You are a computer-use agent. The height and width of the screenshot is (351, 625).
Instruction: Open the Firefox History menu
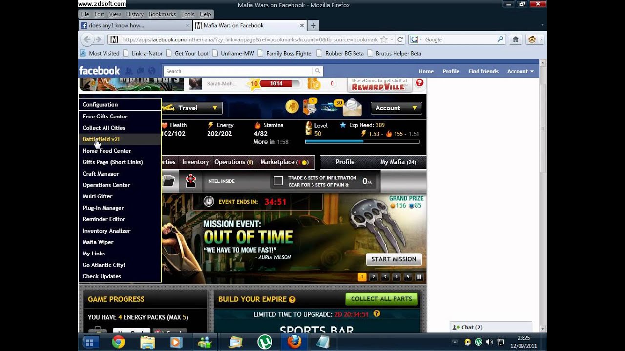coord(135,14)
